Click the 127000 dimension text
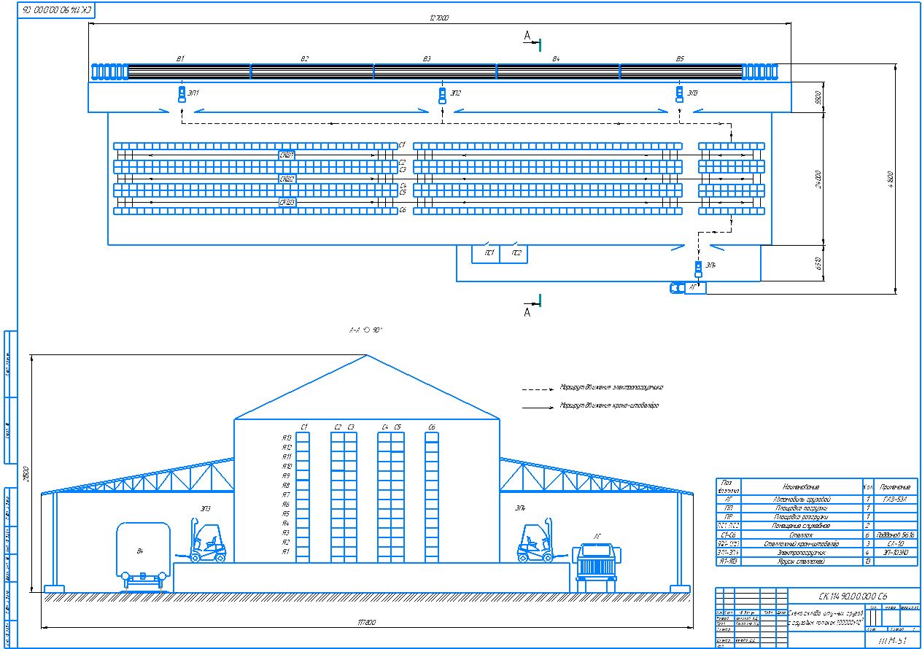The height and width of the screenshot is (649, 922). [440, 18]
